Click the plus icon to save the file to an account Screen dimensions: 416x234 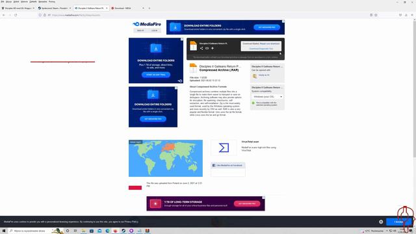213,48
